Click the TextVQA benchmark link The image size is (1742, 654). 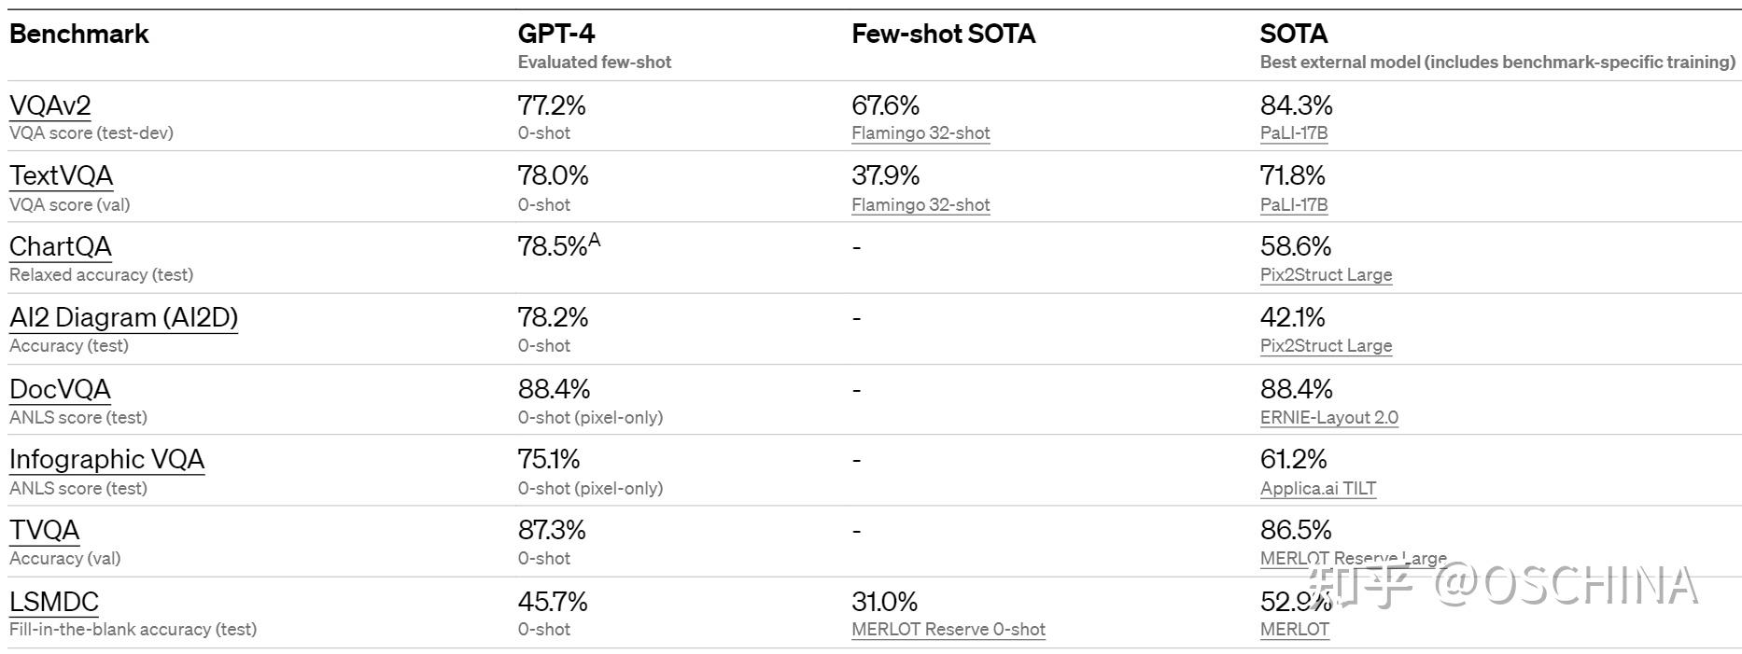(x=62, y=175)
